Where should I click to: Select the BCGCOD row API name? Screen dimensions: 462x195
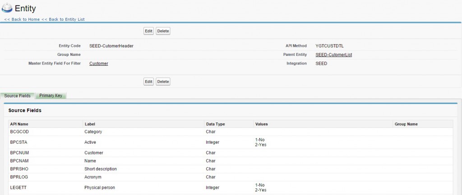(x=18, y=132)
